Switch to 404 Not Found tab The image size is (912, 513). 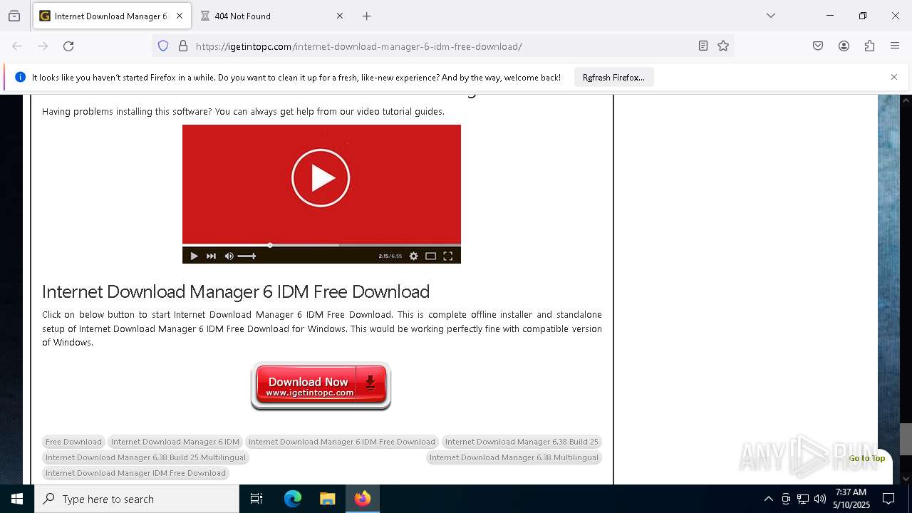point(271,16)
